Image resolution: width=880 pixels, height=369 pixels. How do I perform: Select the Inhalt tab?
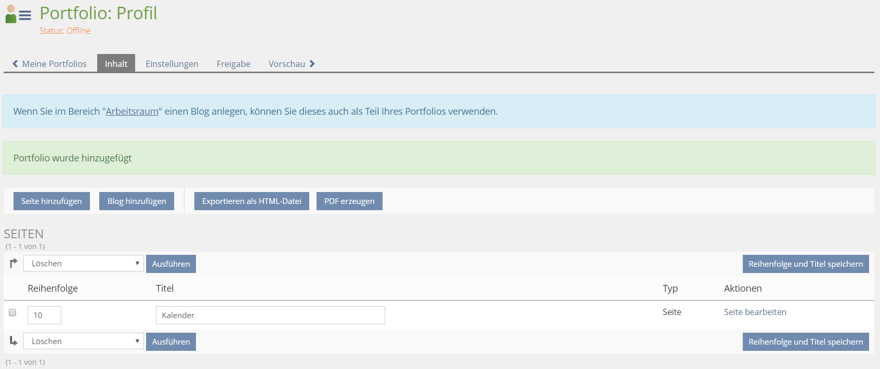pos(116,64)
